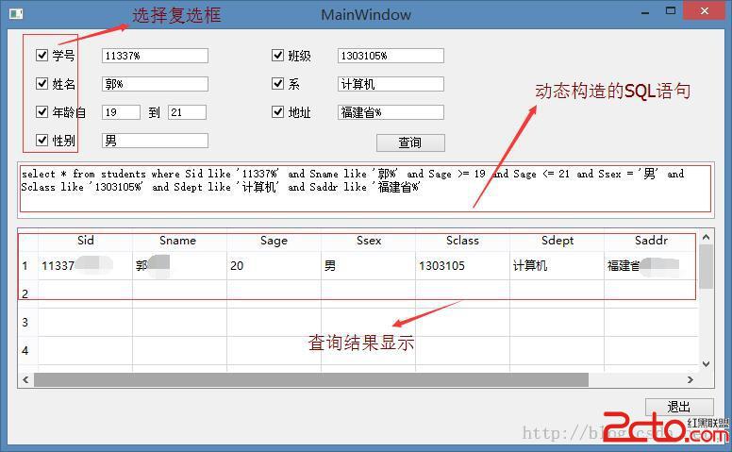732x452 pixels.
Task: Maximize the MainWindow window
Action: [x=671, y=11]
